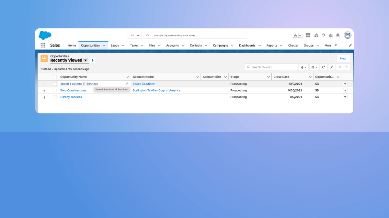
Task: Open the Setup gear menu
Action: click(331, 35)
